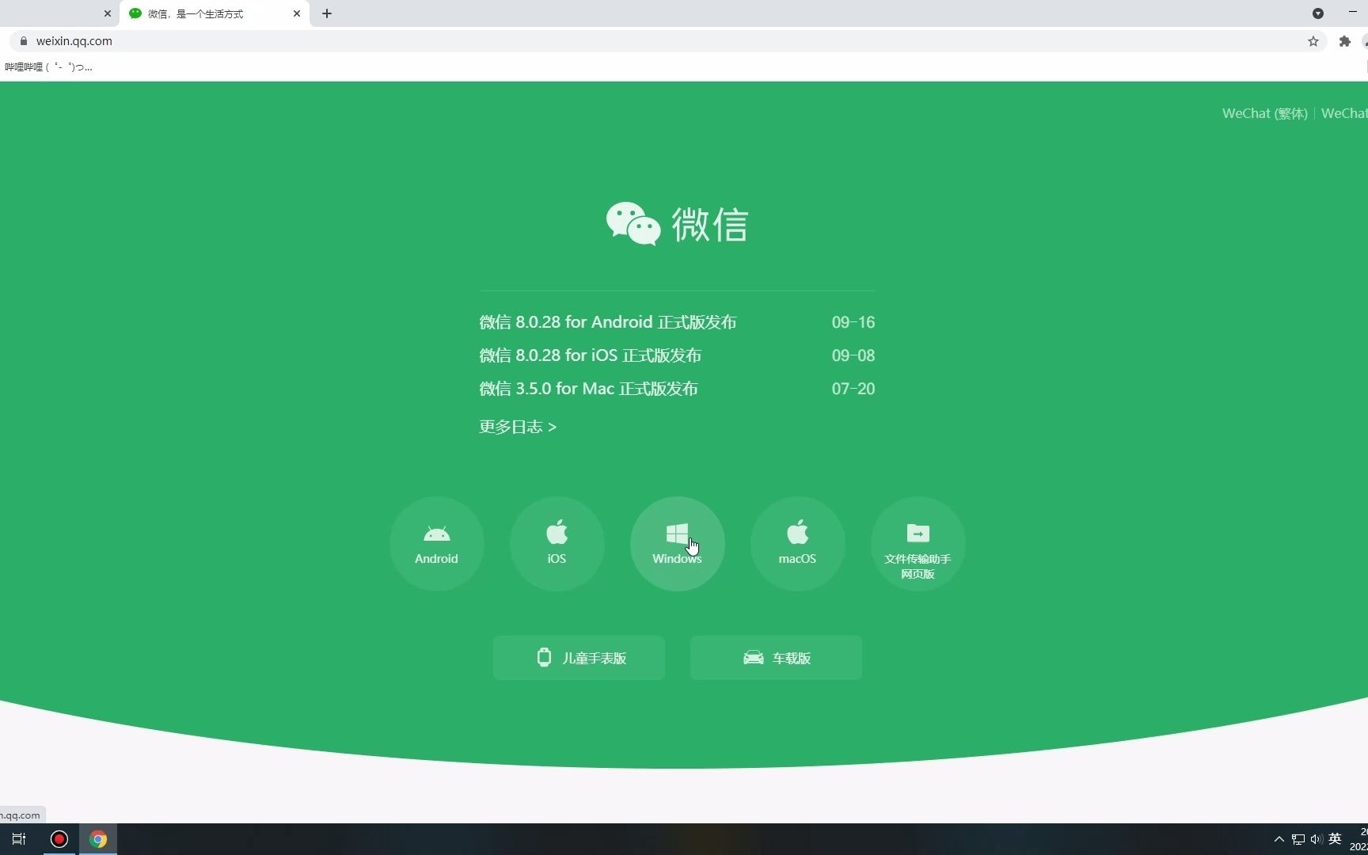Image resolution: width=1368 pixels, height=855 pixels.
Task: Click the 07-20 release date
Action: [x=853, y=389]
